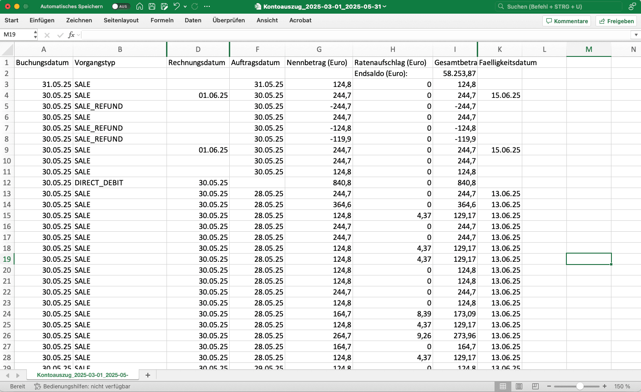
Task: Click the Save As icon with pencil
Action: tap(164, 6)
